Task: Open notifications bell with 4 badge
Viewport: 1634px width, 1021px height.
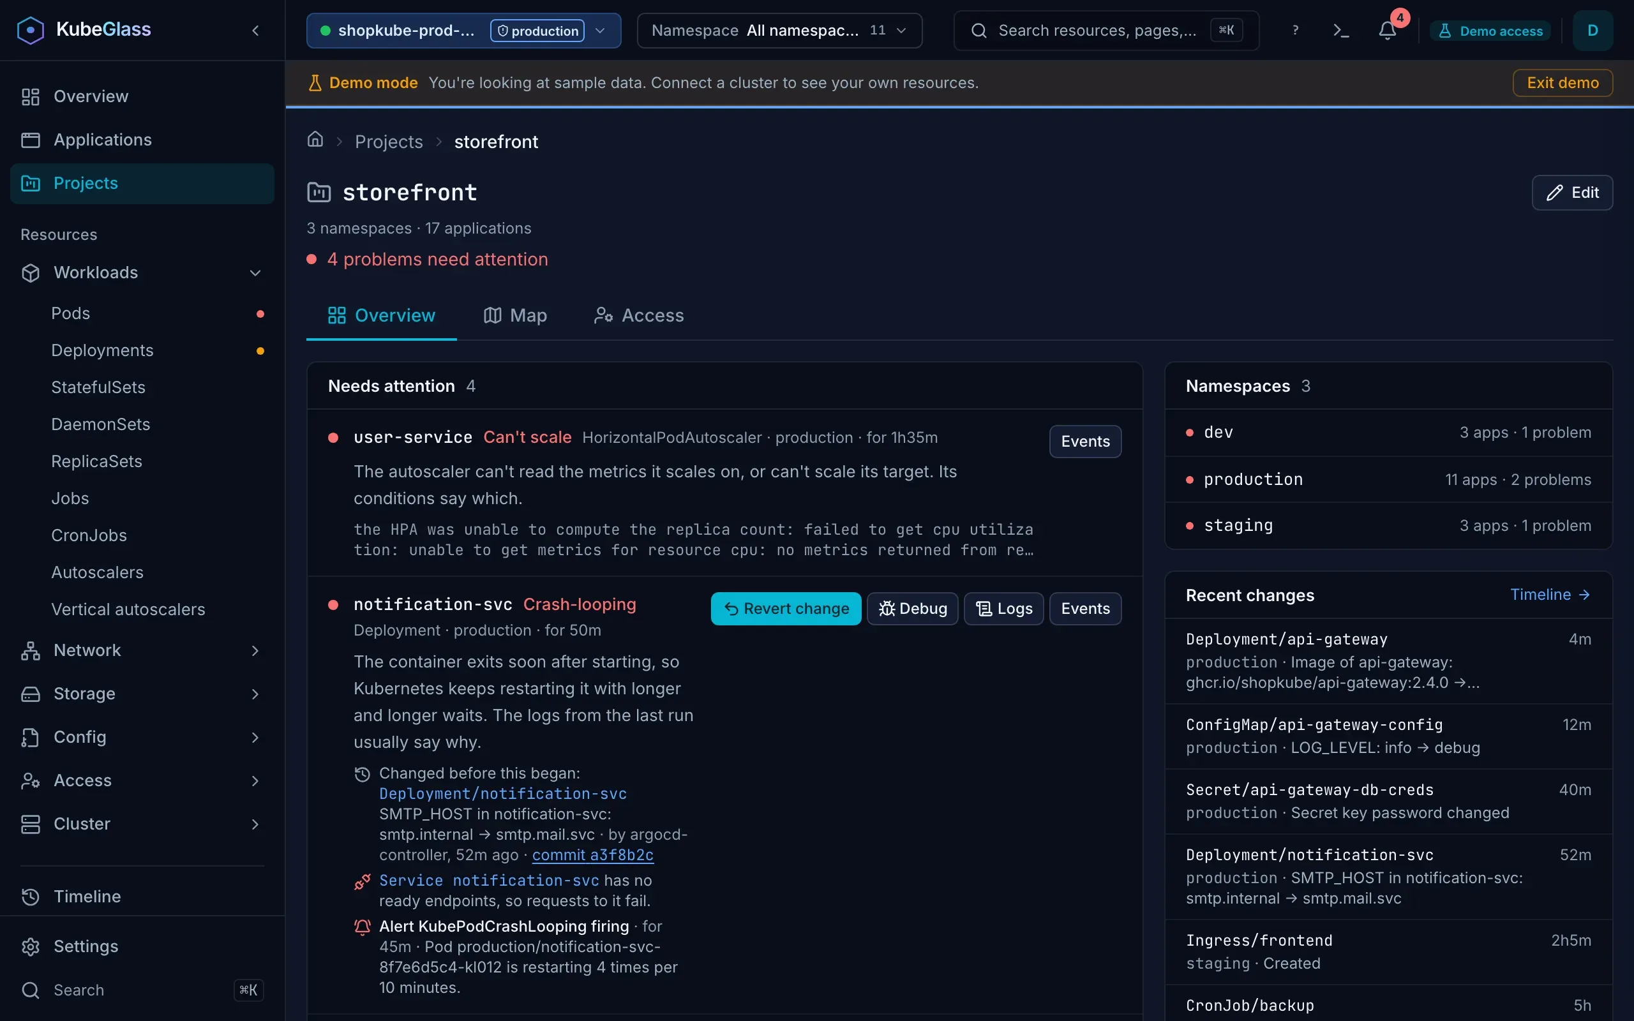Action: tap(1388, 31)
